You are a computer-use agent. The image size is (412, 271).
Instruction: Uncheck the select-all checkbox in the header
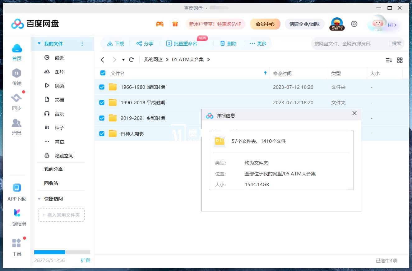(102, 73)
